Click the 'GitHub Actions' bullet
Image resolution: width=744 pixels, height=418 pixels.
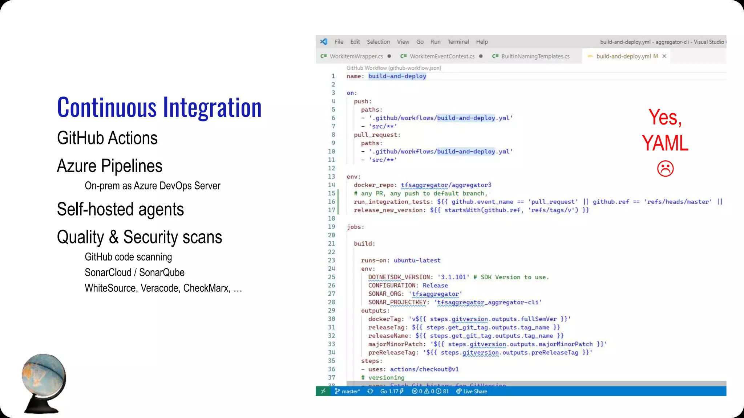107,138
